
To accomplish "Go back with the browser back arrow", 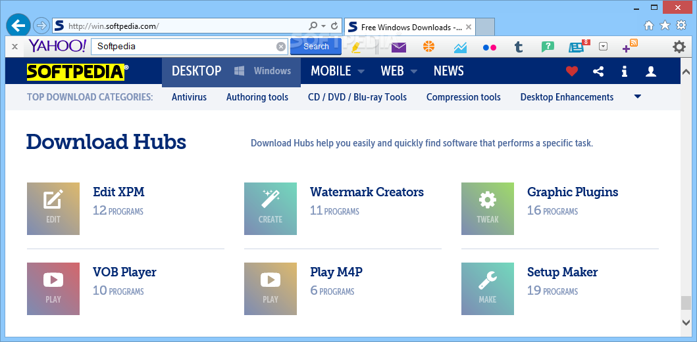I will 18,26.
